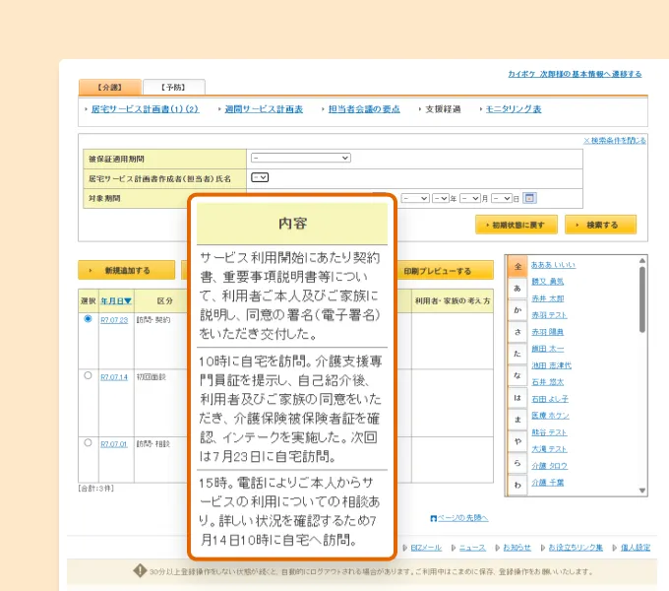Open the 個人設定 footer link
The image size is (669, 591).
click(x=636, y=548)
